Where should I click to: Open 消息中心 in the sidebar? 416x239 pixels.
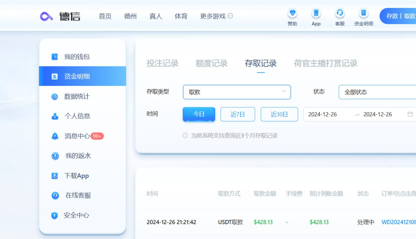coord(83,136)
